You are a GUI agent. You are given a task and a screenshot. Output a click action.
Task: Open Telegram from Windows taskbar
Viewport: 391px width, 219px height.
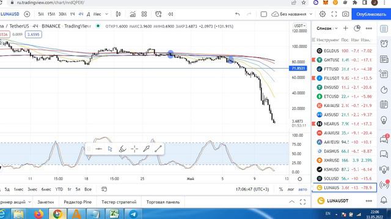click(133, 214)
